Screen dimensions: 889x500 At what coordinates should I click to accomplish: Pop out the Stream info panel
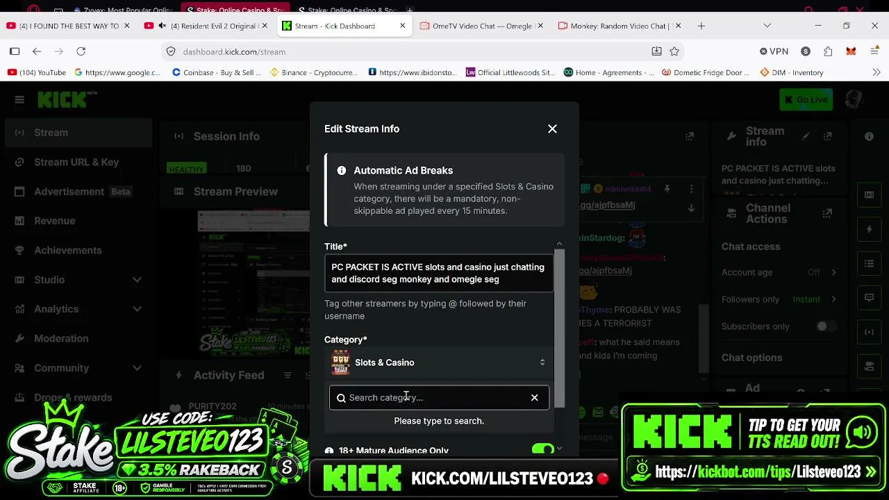[x=827, y=137]
